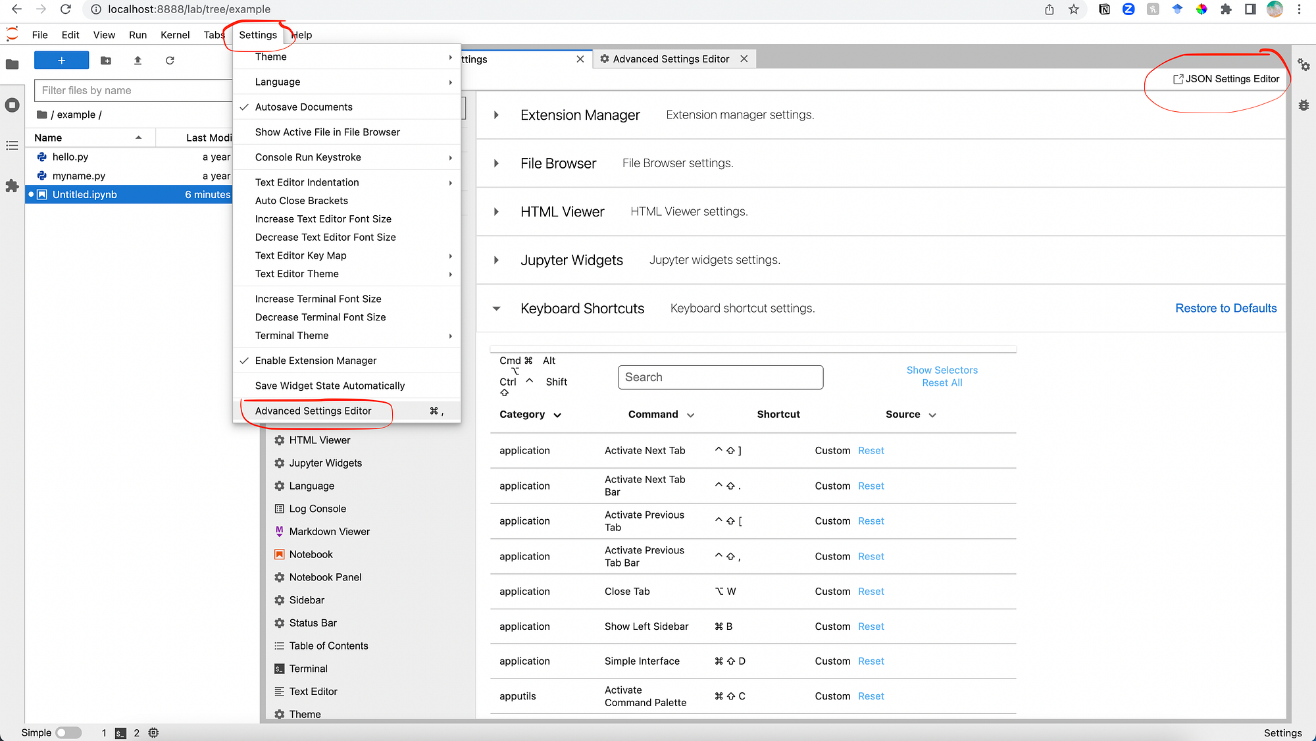Toggle the Simple interface switch
This screenshot has width=1316, height=741.
coord(68,732)
